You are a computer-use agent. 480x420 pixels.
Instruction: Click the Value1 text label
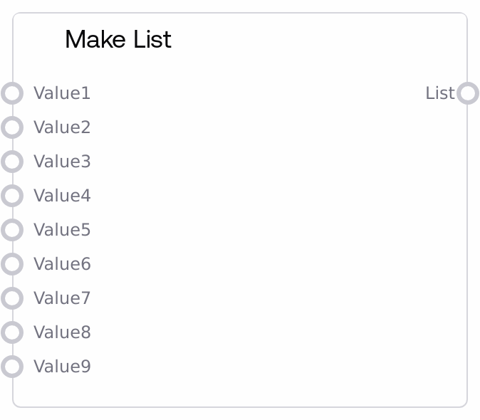(x=62, y=93)
